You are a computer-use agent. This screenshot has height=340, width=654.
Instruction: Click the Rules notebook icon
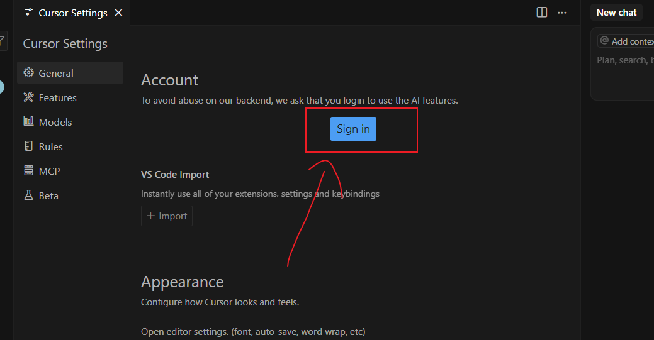tap(28, 146)
